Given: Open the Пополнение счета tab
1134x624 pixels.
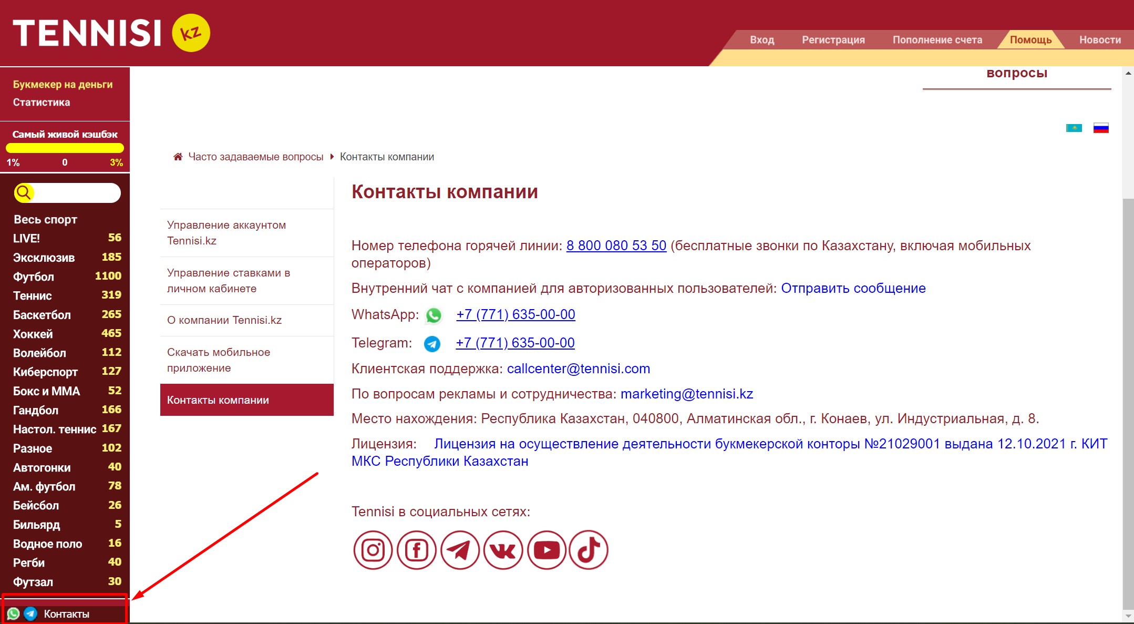Looking at the screenshot, I should [937, 40].
